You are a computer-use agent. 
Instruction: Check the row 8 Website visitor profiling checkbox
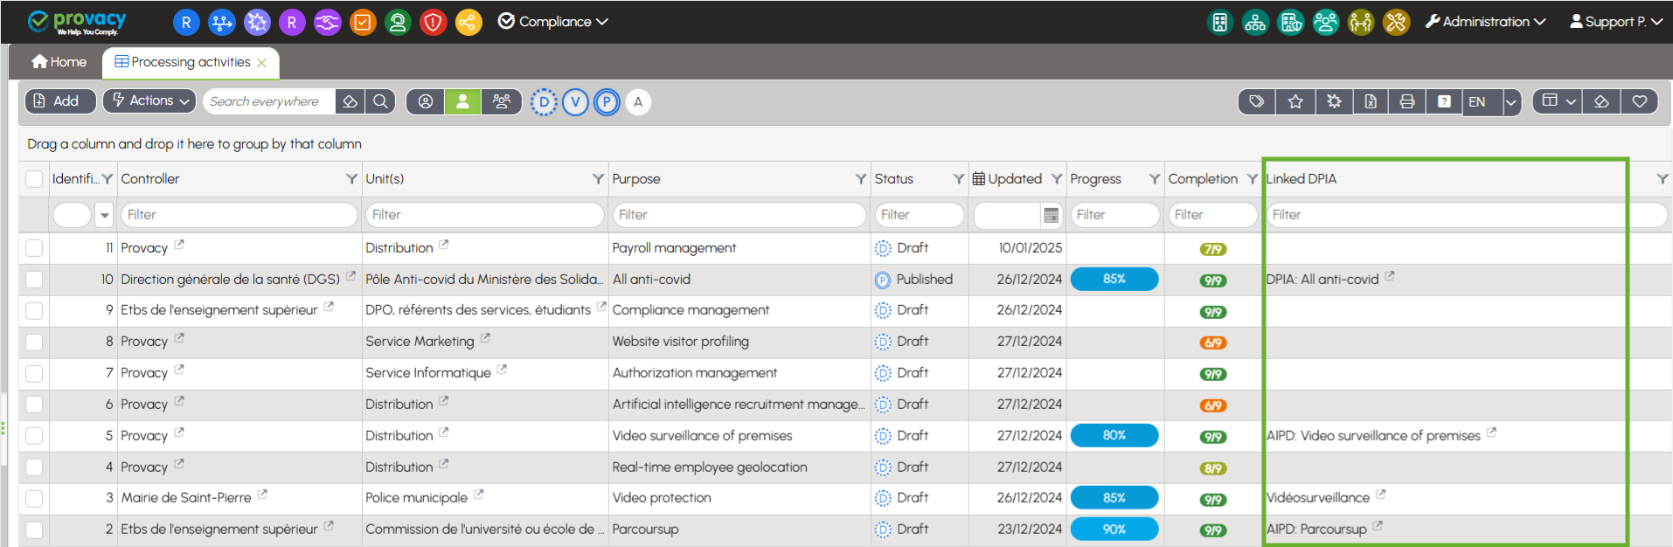pos(34,342)
